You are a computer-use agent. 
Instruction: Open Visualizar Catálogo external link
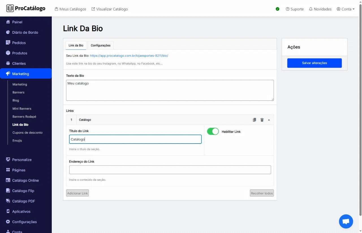pos(109,9)
